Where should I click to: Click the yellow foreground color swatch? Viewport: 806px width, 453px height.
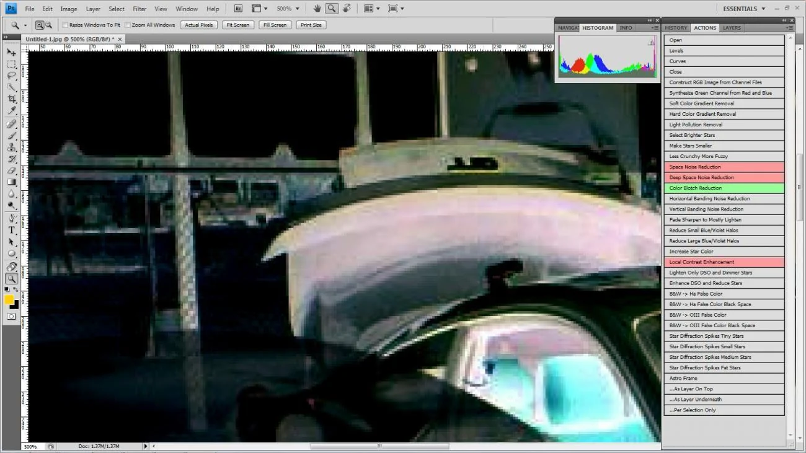9,299
